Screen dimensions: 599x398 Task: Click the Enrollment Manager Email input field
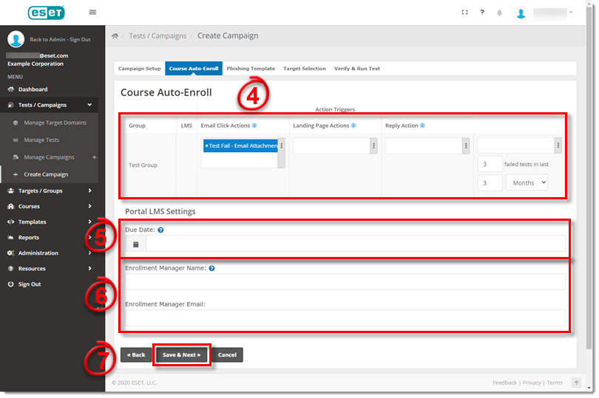click(345, 318)
